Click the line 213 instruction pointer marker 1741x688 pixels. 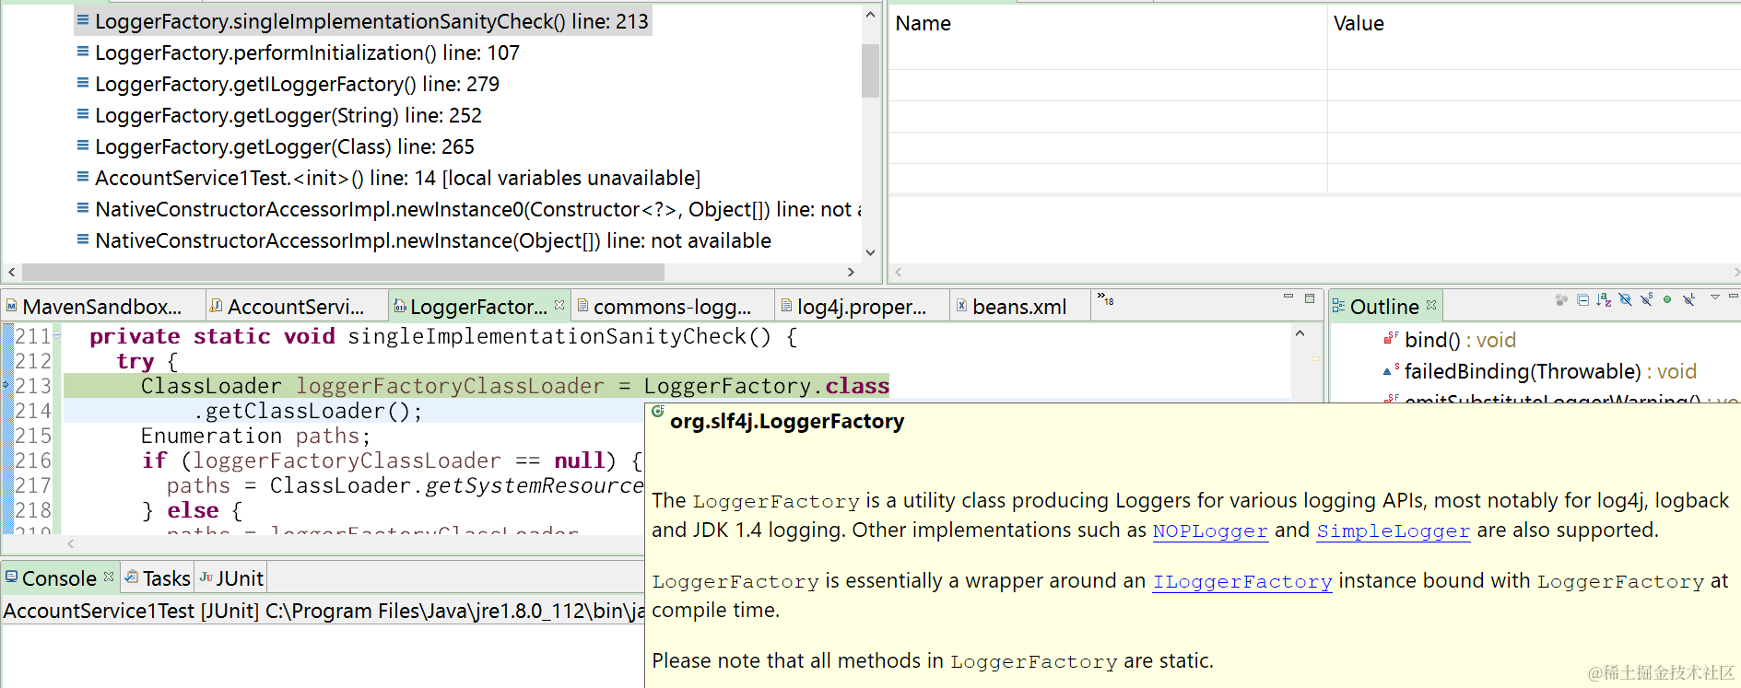pos(6,385)
